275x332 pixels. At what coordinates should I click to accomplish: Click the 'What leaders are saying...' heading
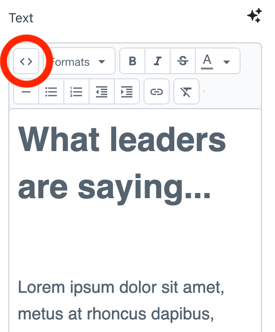(122, 163)
